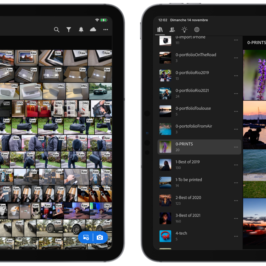This screenshot has height=266, width=266.
Task: Open options for 3-Best of 2021 album
Action: (x=236, y=218)
